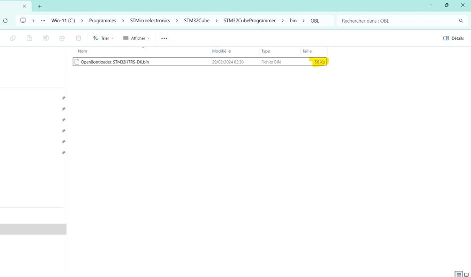Sort by the Type column header
The image size is (471, 277).
[280, 51]
